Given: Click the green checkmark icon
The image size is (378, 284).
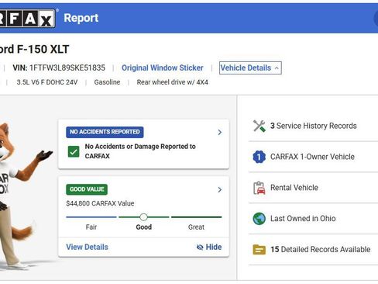Looking at the screenshot, I should [x=74, y=151].
